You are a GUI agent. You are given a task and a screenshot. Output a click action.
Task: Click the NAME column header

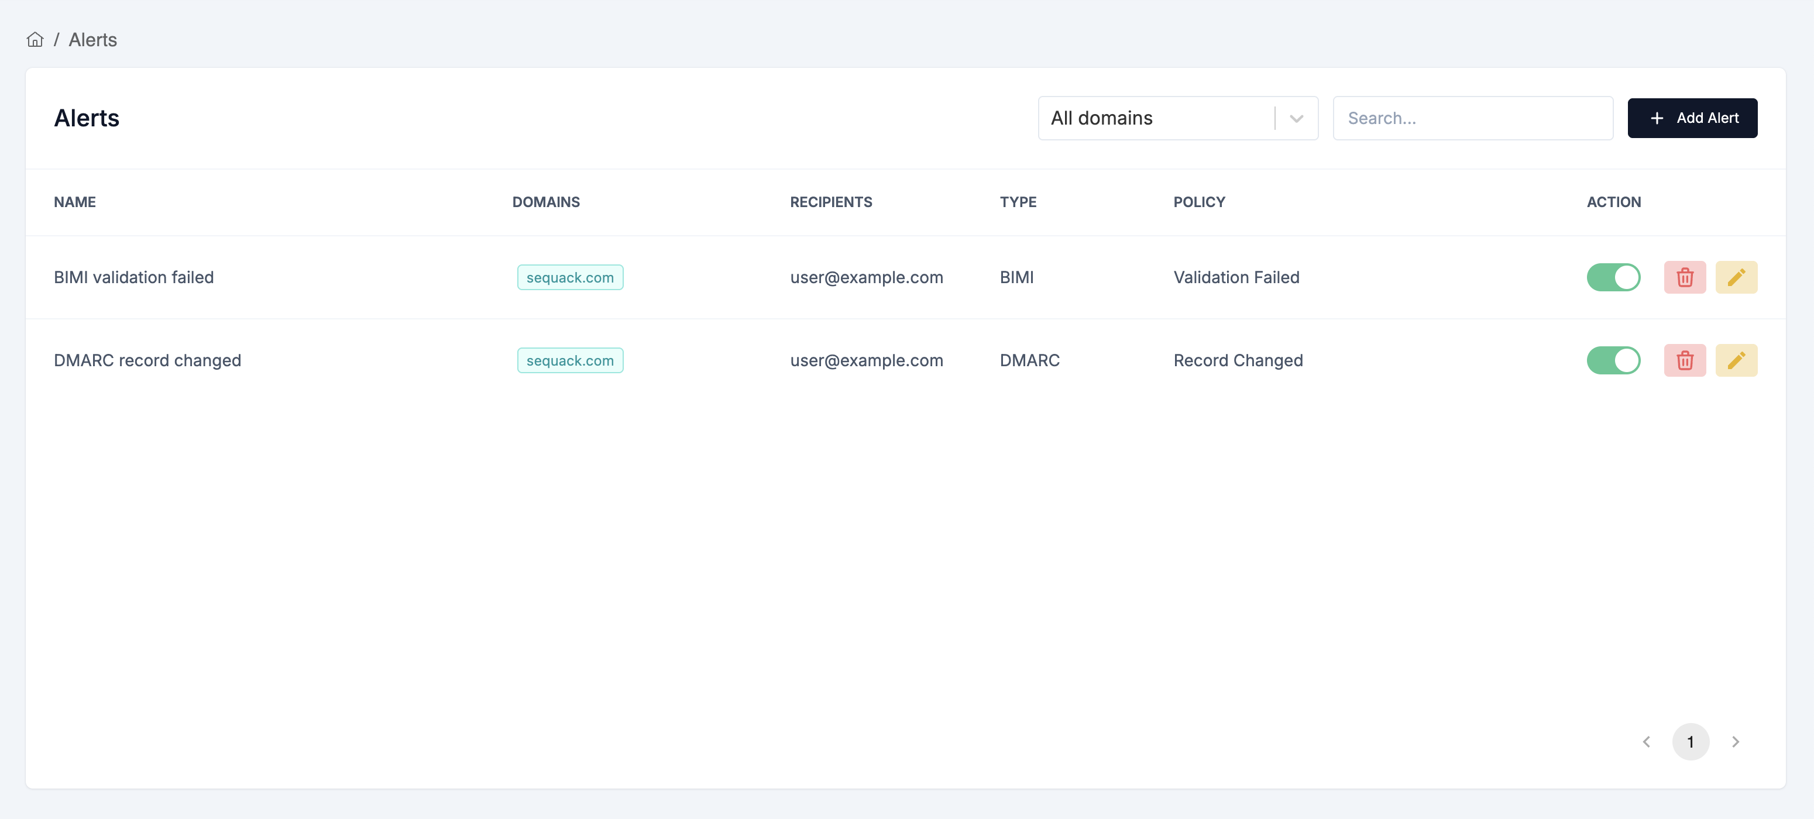[x=75, y=202]
